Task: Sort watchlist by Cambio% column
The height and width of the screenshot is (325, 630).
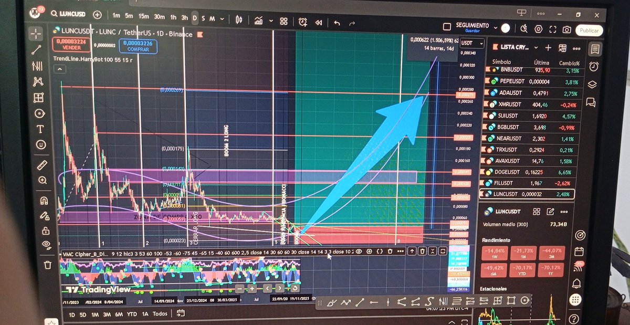Action: 569,62
